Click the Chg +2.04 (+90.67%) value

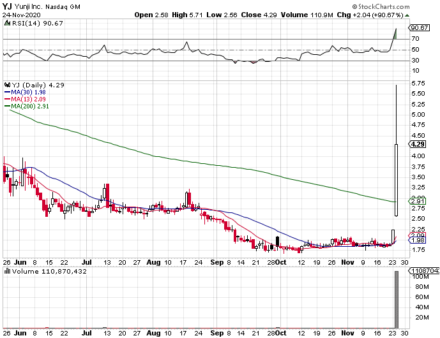point(370,15)
